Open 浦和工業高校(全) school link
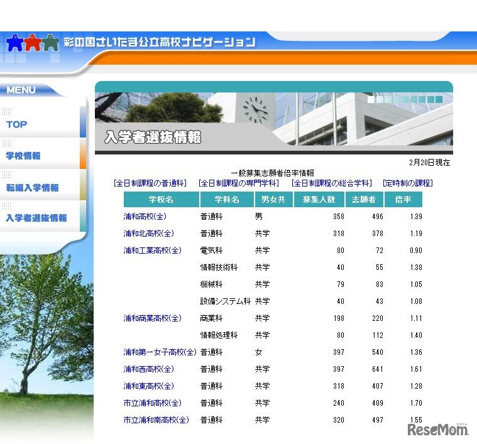477x444 pixels. coord(152,251)
